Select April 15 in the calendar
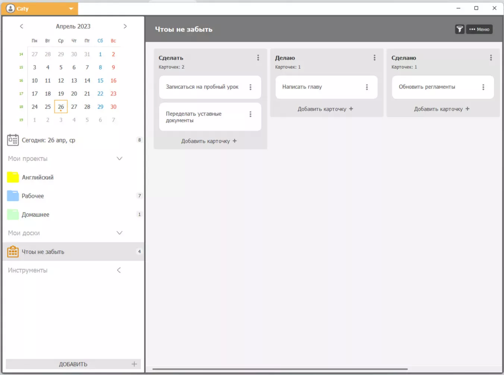 pos(100,81)
